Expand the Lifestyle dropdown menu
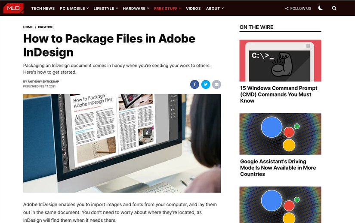This screenshot has width=355, height=223. click(106, 8)
